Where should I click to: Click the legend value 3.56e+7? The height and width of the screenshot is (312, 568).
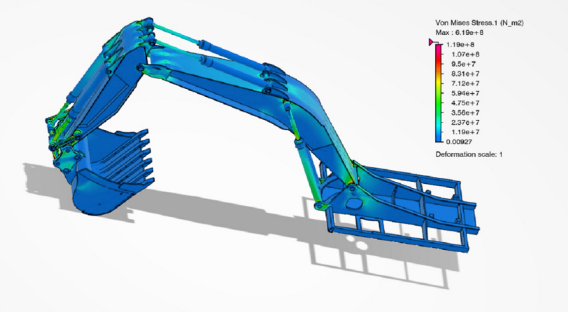point(465,112)
